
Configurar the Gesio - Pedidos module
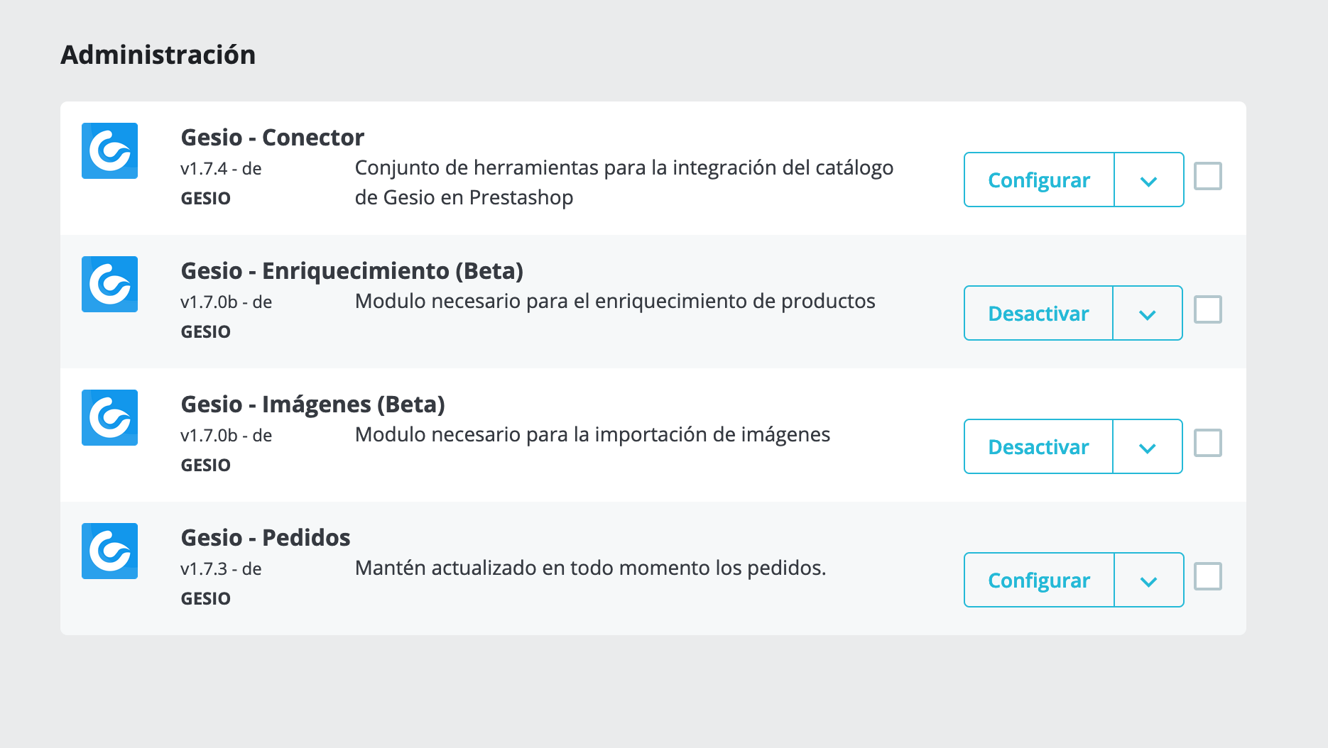point(1039,580)
